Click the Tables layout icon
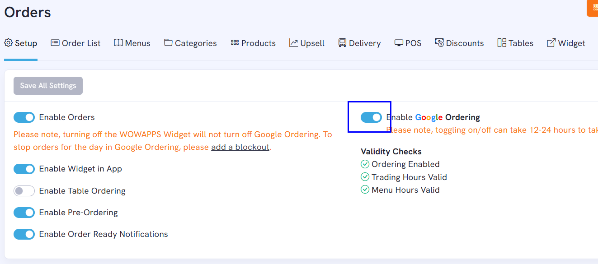This screenshot has width=598, height=264. coord(502,43)
